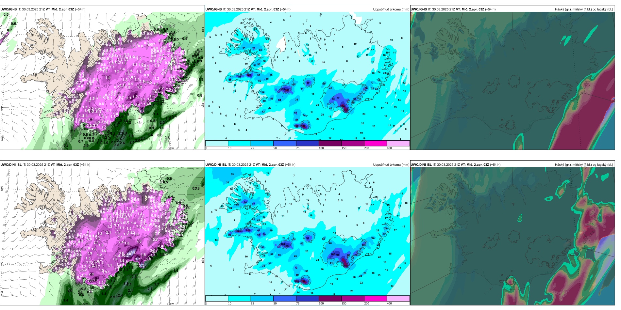The width and height of the screenshot is (621, 310).
Task: Pick the 10–25 mm cyan swatch in DINI ISL legend
Action: point(239,299)
